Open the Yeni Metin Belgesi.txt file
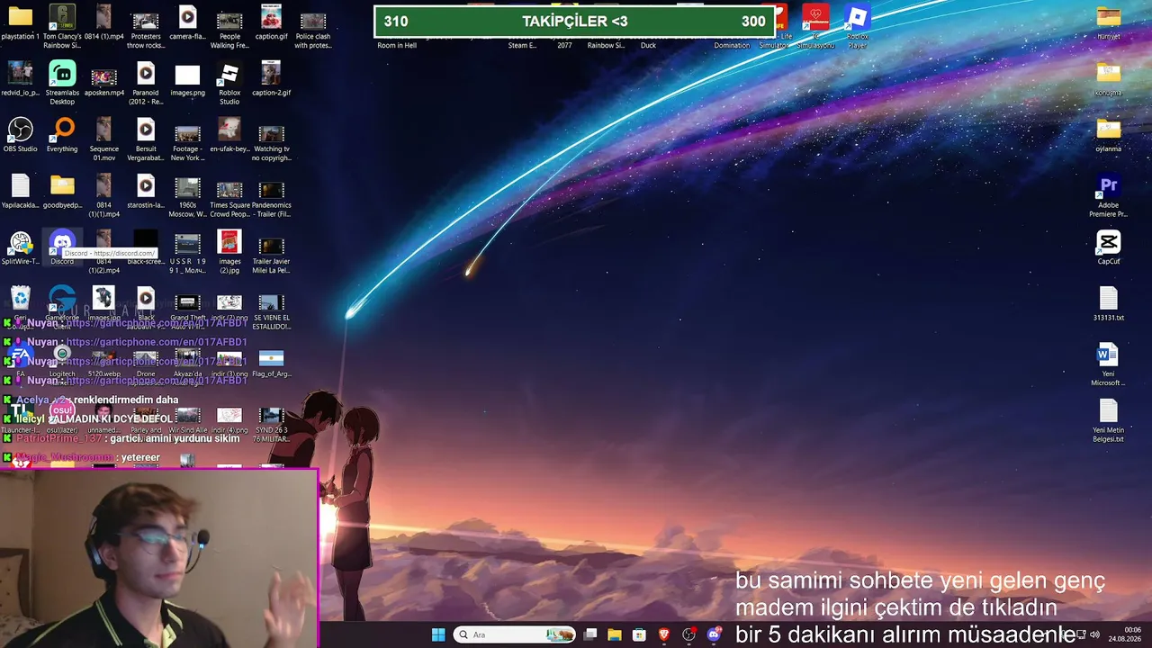 [1108, 420]
